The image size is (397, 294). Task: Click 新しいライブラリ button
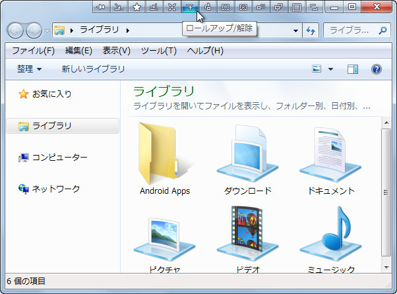(93, 69)
